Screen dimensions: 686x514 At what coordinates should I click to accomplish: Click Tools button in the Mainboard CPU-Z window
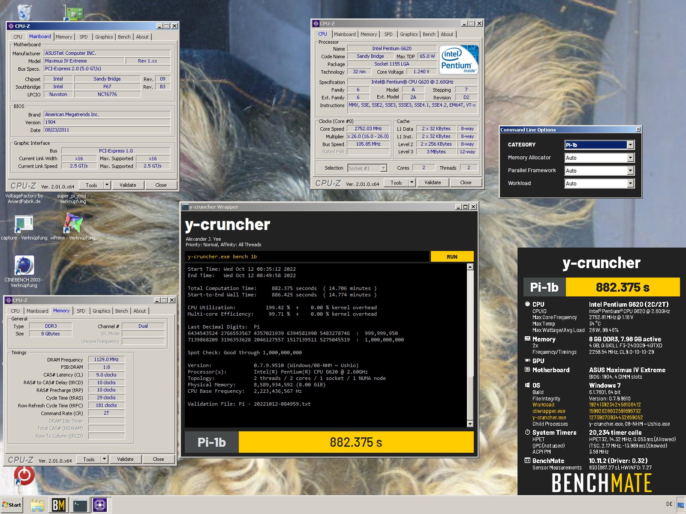click(91, 185)
